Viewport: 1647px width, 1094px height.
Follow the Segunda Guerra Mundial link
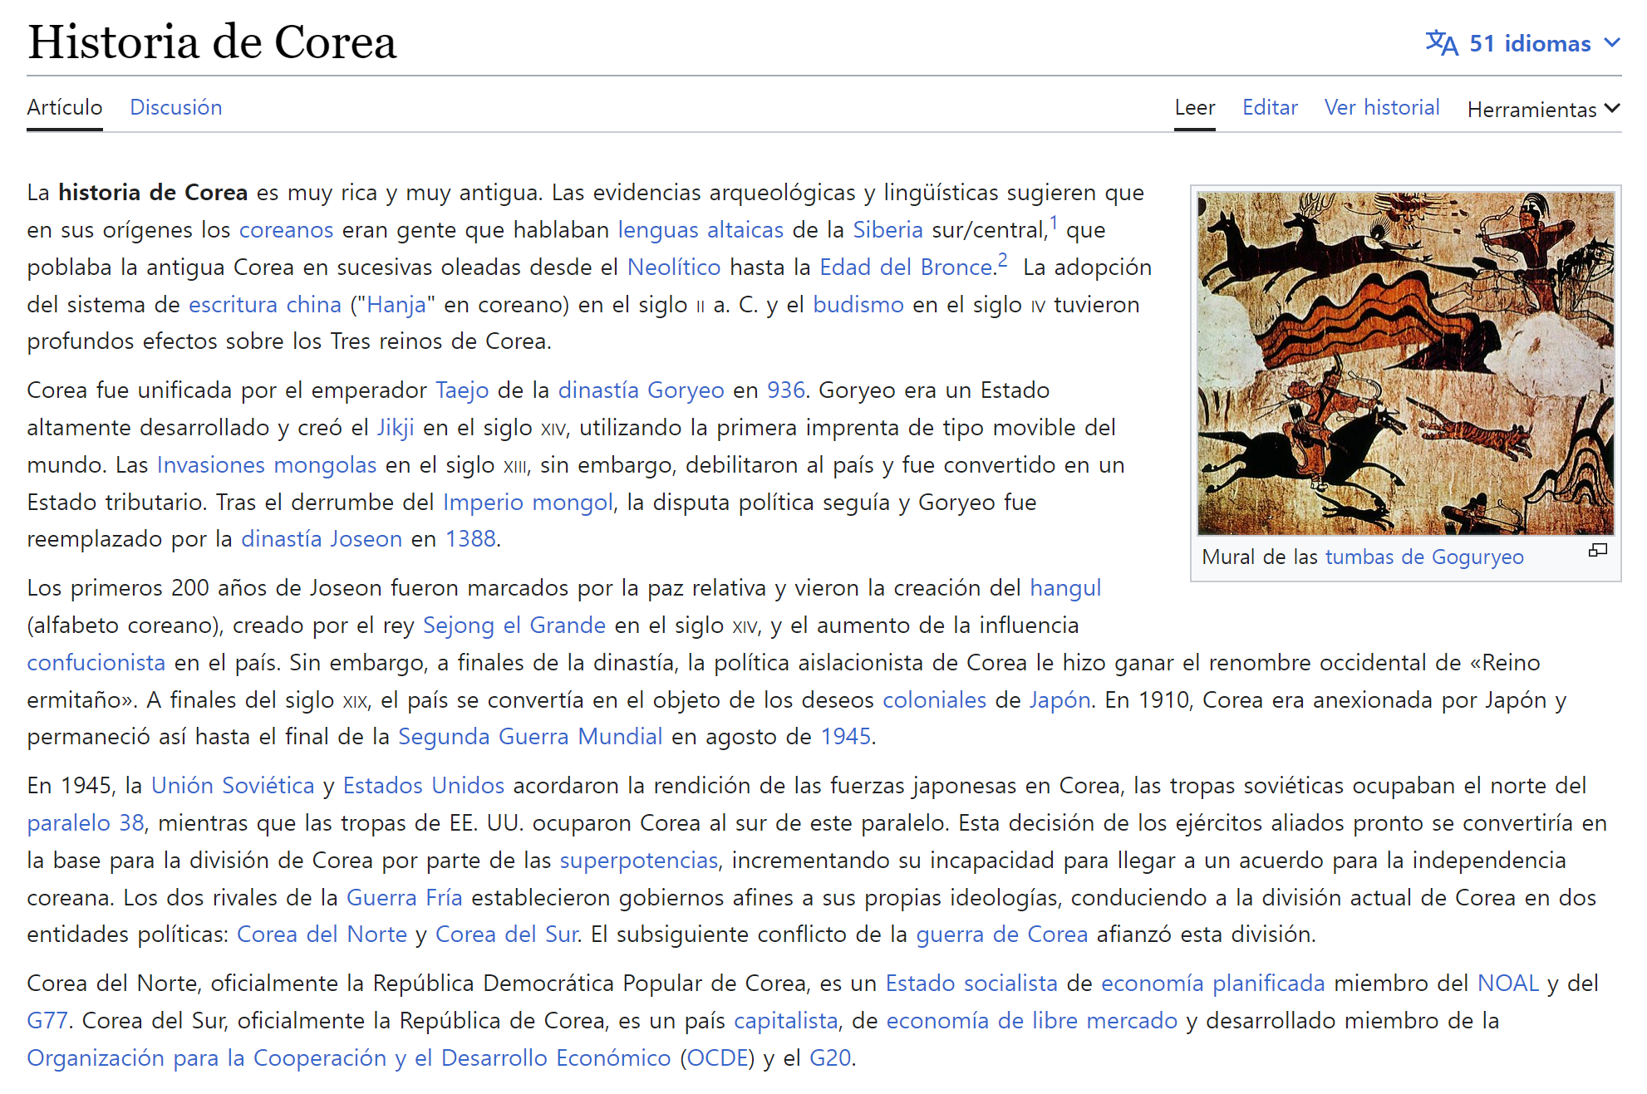tap(529, 736)
